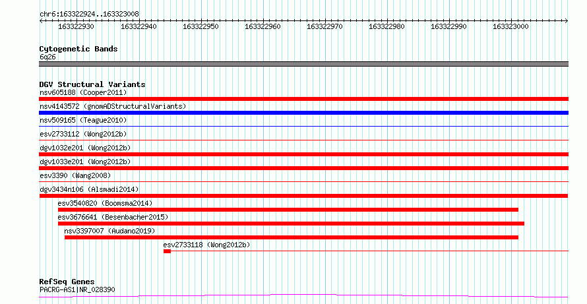Open variant esv3390 (Wang2008) label

click(x=75, y=175)
